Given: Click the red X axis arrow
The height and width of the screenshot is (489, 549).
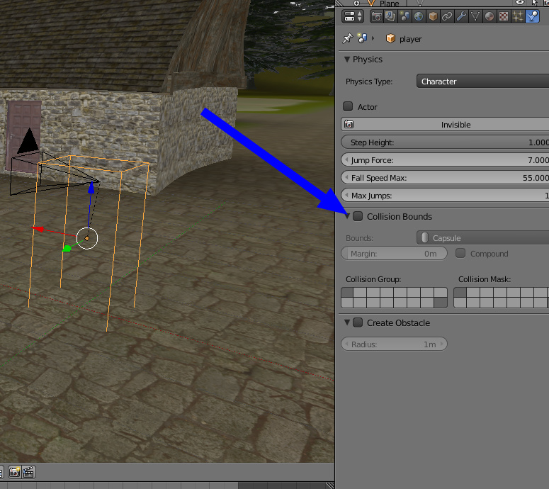Looking at the screenshot, I should tap(38, 229).
